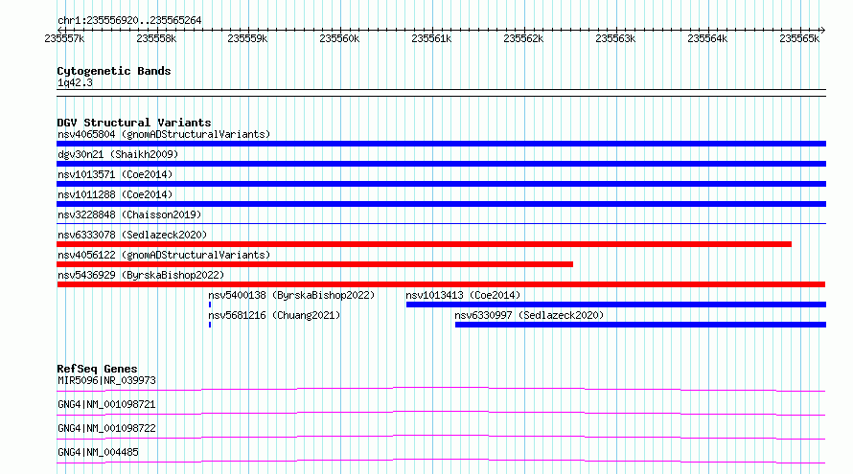Click the 235560k ruler tick label
This screenshot has width=853, height=474.
tap(339, 38)
